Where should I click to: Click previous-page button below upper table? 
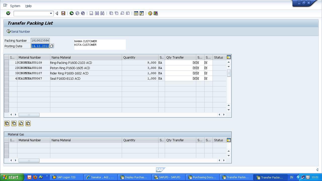14,123
